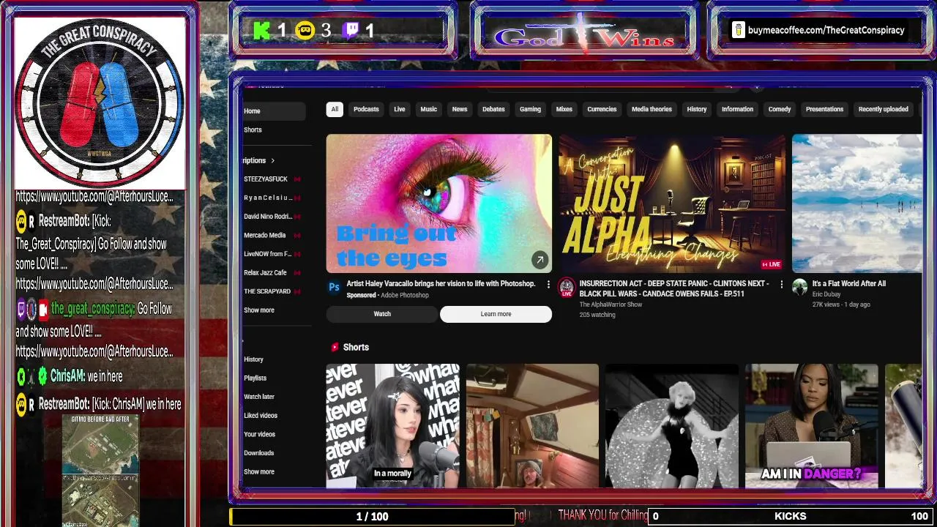Click the yellow Restream viewer count icon
The width and height of the screenshot is (937, 527).
(x=305, y=30)
